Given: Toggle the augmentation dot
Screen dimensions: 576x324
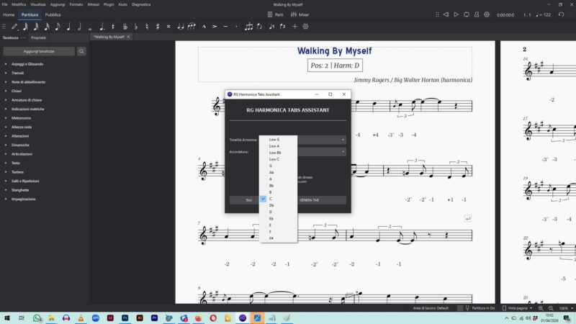Looking at the screenshot, I should click(x=102, y=27).
